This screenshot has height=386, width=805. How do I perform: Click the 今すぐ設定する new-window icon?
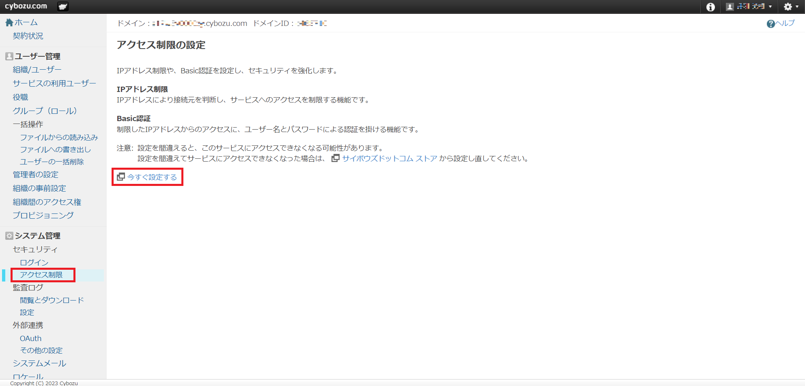point(121,177)
